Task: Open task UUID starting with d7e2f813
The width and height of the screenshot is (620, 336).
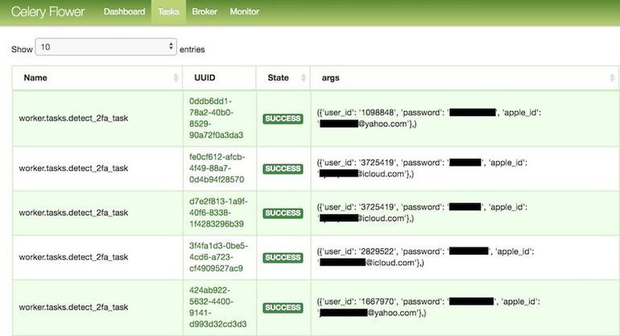Action: tap(218, 213)
